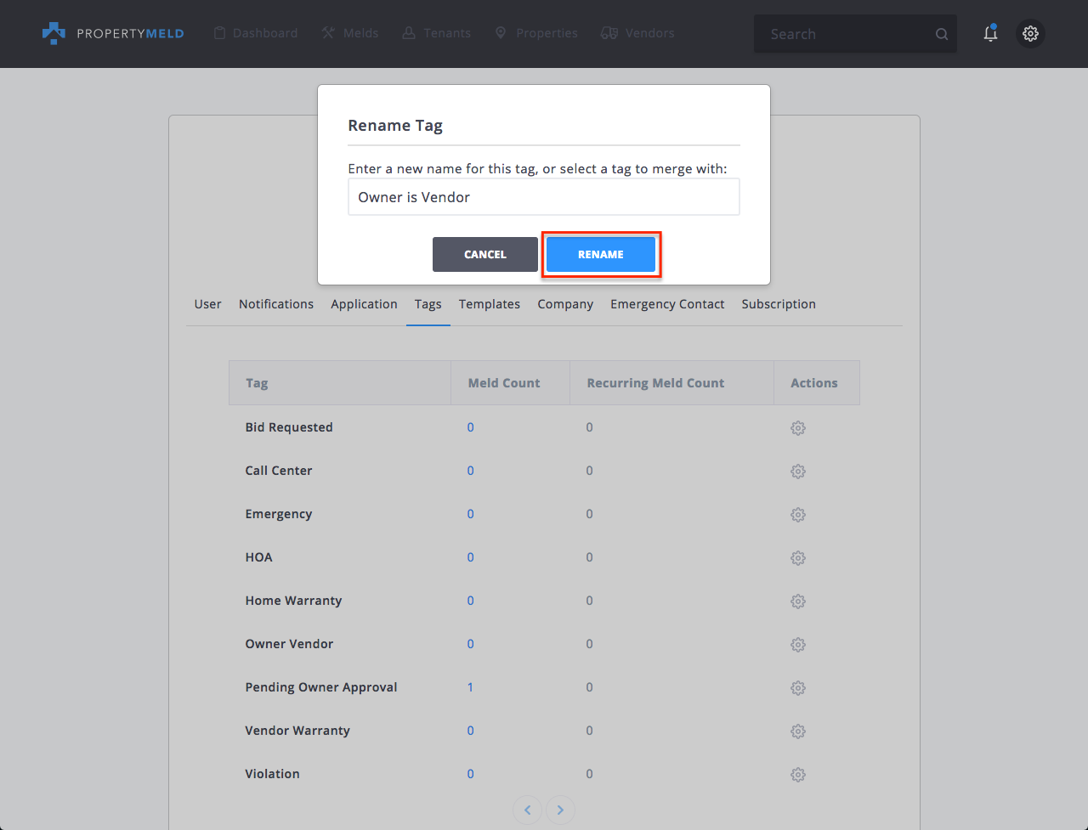Switch to the Application tab
1088x830 pixels.
tap(364, 304)
